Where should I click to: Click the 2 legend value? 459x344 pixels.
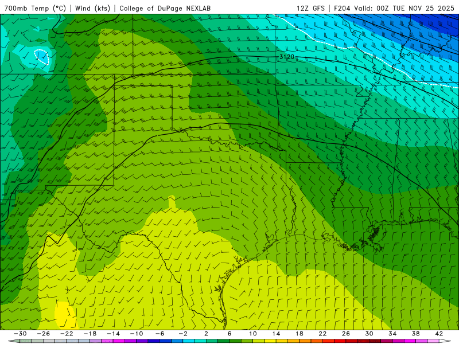pos(206,334)
